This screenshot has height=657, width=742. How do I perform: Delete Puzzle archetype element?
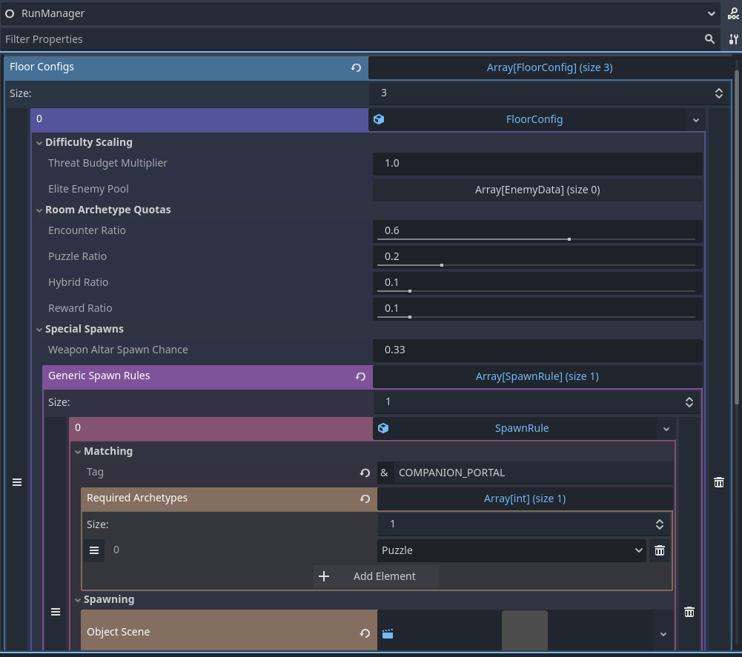click(660, 550)
